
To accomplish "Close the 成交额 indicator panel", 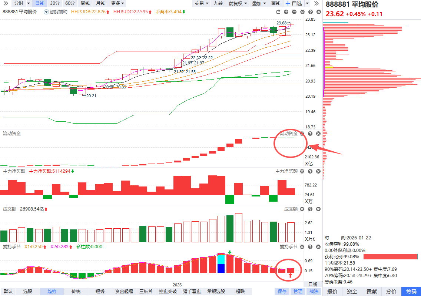I will tap(318, 209).
